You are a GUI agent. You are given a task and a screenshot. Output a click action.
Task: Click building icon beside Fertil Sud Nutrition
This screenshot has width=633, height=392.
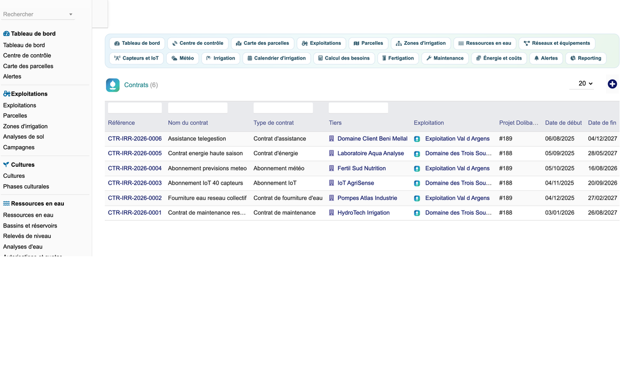[x=332, y=168]
